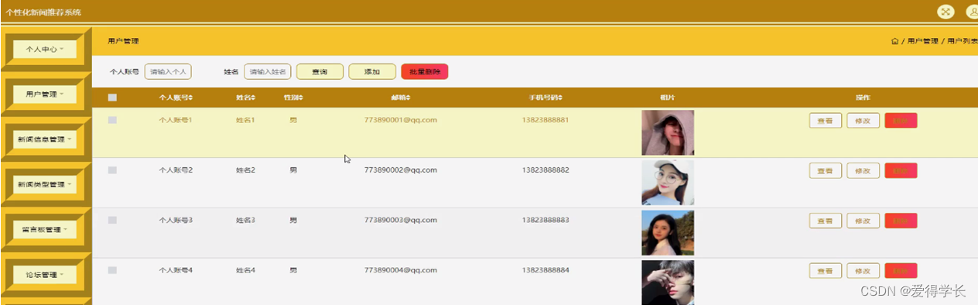Expand the 新闻信息管理 sidebar menu

coord(45,139)
